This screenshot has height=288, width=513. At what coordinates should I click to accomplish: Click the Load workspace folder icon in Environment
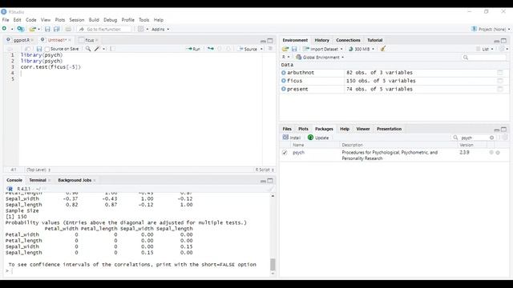click(x=285, y=49)
